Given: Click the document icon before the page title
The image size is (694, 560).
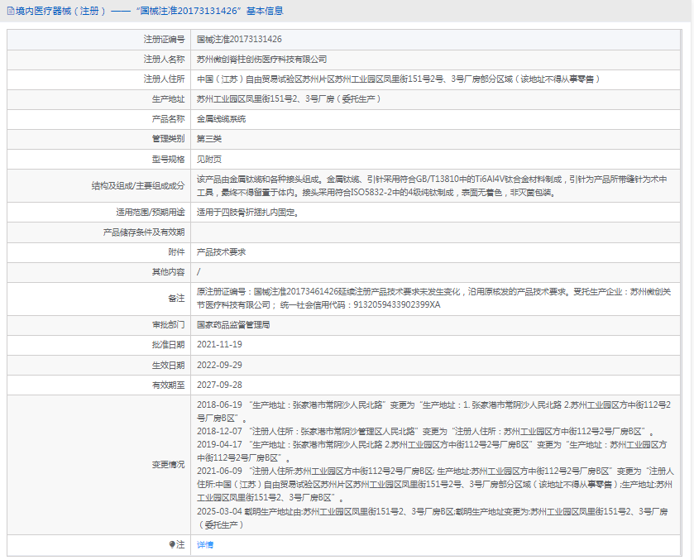Looking at the screenshot, I should click(11, 11).
